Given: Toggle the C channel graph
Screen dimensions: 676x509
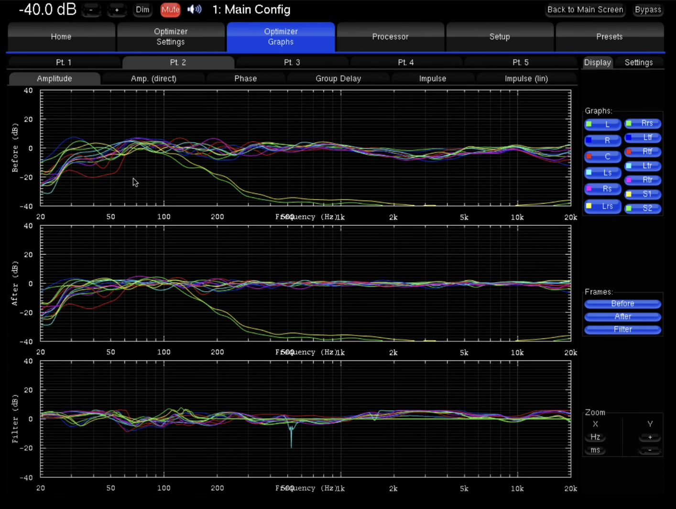Looking at the screenshot, I should [603, 156].
